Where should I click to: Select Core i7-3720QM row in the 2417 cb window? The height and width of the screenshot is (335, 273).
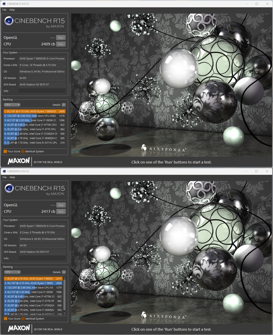[33, 306]
